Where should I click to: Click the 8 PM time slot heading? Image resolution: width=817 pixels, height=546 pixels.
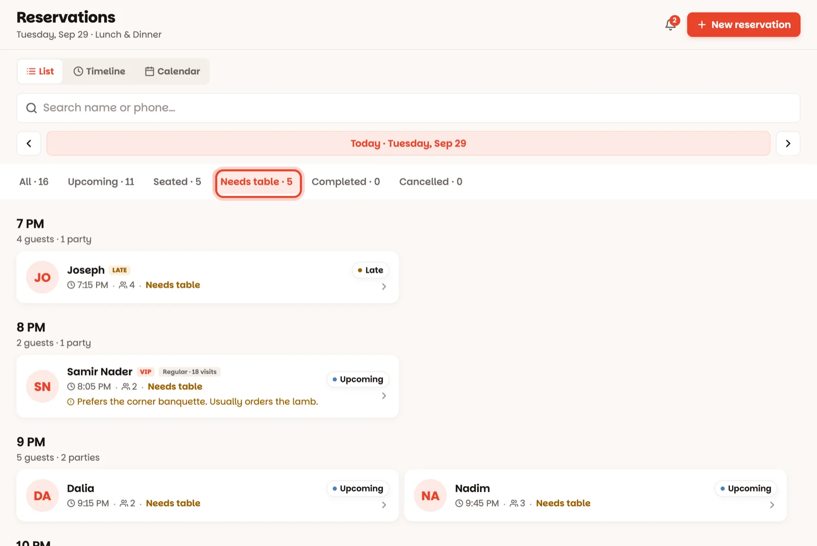pyautogui.click(x=31, y=328)
